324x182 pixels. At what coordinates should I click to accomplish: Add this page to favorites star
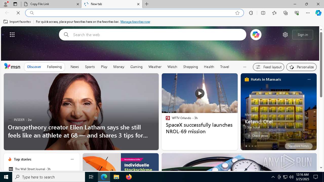click(237, 13)
